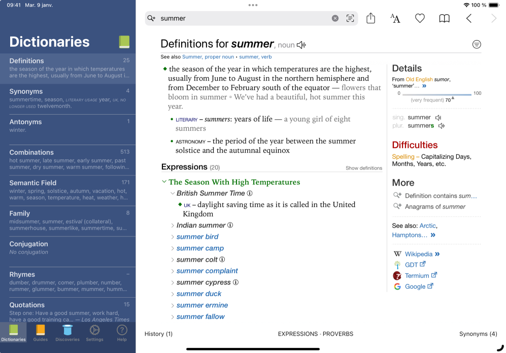Screen dimensions: 506x353
Task: Open the Discoveries tab
Action: (x=67, y=333)
